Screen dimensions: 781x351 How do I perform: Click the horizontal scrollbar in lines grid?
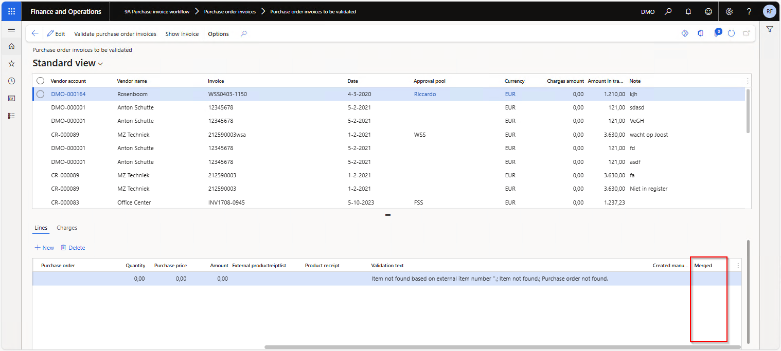point(502,347)
